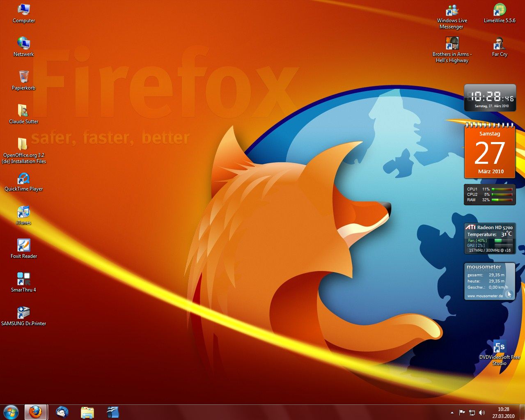Click the digital clock gadget
The height and width of the screenshot is (420, 525).
(490, 98)
